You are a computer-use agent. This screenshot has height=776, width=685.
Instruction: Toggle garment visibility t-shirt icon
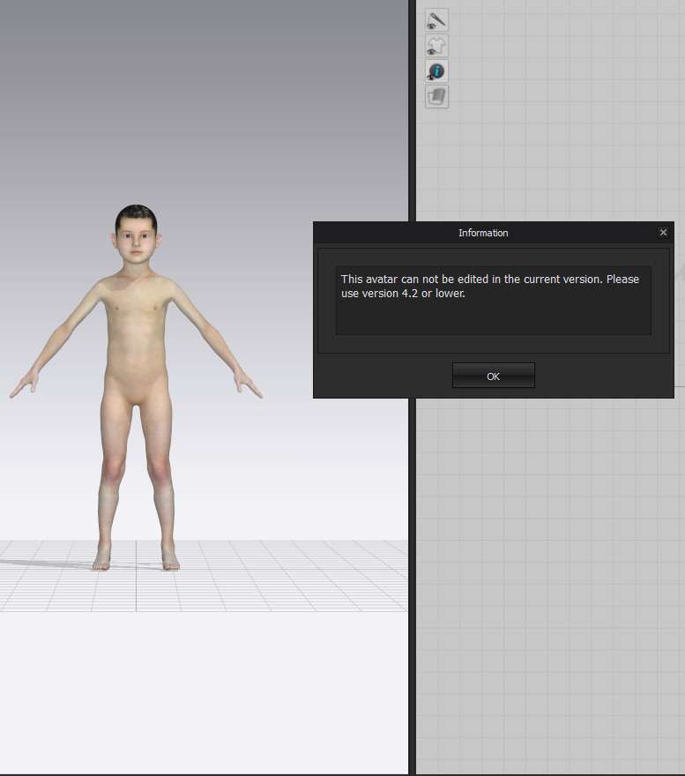point(436,45)
